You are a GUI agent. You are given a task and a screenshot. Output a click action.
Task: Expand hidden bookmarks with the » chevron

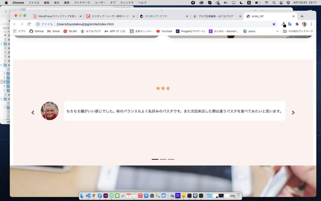[277, 31]
